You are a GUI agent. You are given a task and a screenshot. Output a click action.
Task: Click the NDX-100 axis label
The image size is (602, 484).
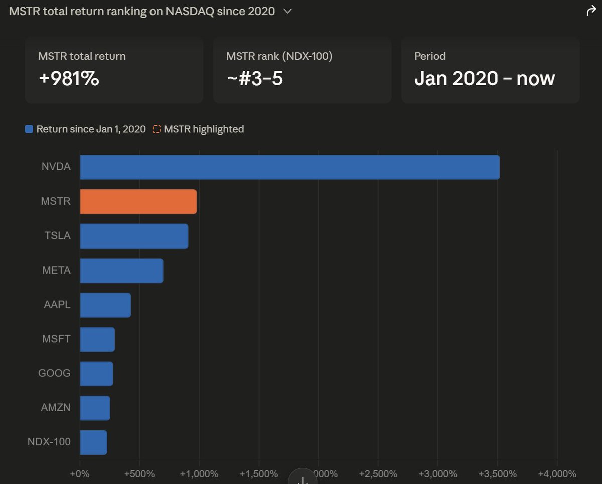point(49,442)
